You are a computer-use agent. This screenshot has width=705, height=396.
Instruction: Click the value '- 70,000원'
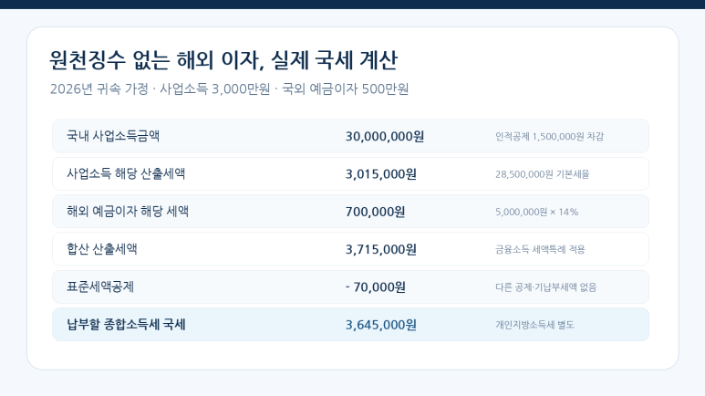point(376,287)
